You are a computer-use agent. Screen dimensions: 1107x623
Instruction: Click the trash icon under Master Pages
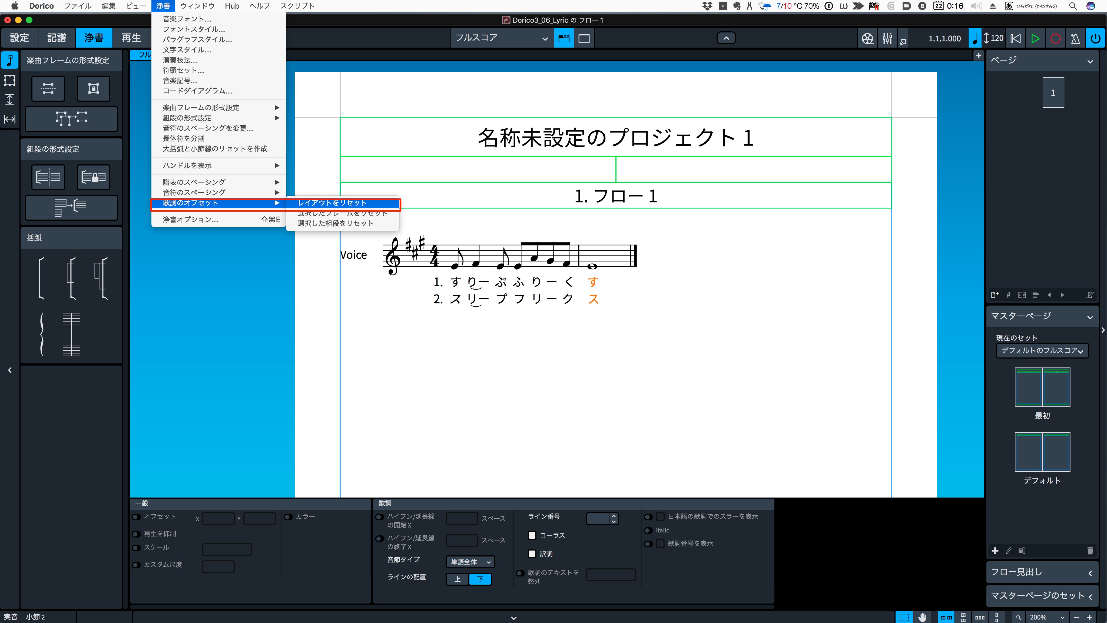tap(1090, 550)
